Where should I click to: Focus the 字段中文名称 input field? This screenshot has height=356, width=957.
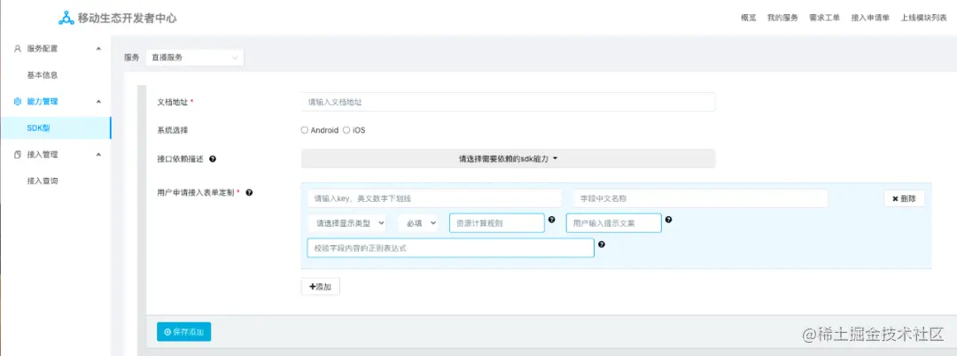(x=701, y=198)
